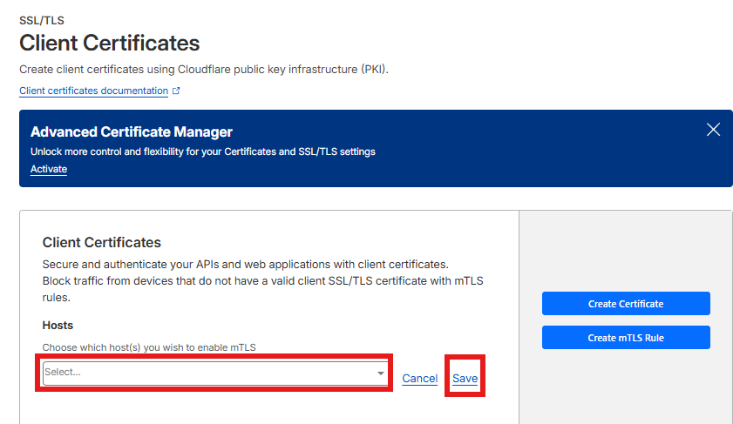Viewport: 733px width, 424px height.
Task: Activate Advanced Certificate Manager
Action: point(49,169)
